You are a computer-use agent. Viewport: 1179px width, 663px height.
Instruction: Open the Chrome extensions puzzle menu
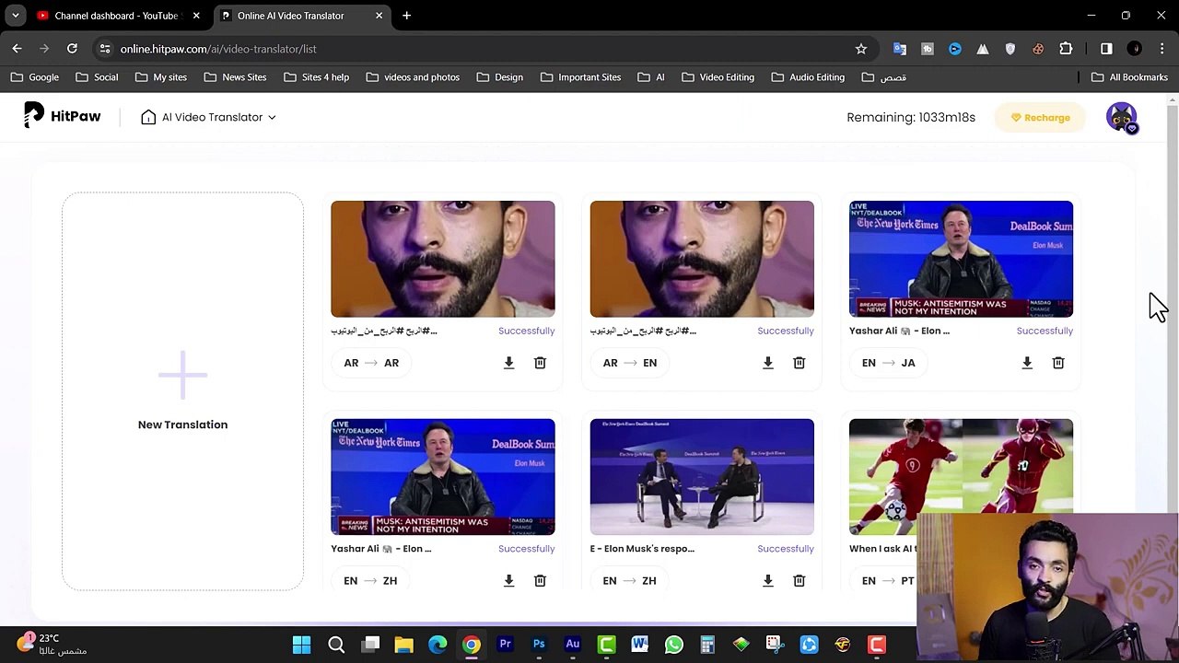pyautogui.click(x=1066, y=49)
